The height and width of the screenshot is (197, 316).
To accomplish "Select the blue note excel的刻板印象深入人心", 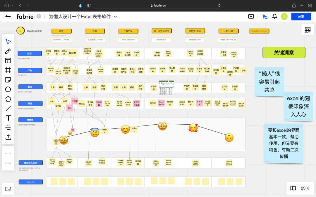I will click(298, 106).
